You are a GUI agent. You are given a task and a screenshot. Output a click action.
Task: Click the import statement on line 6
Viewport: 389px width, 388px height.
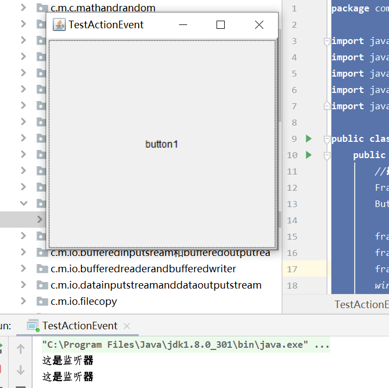360,90
